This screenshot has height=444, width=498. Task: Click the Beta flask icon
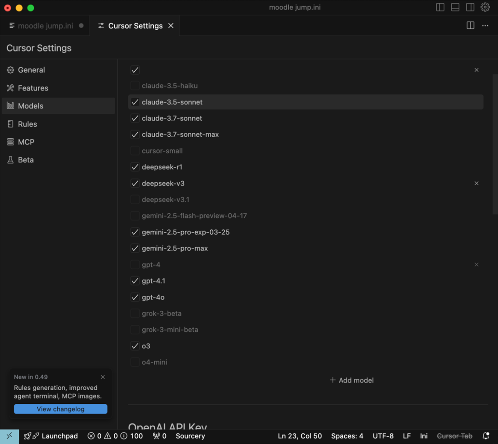tap(10, 160)
